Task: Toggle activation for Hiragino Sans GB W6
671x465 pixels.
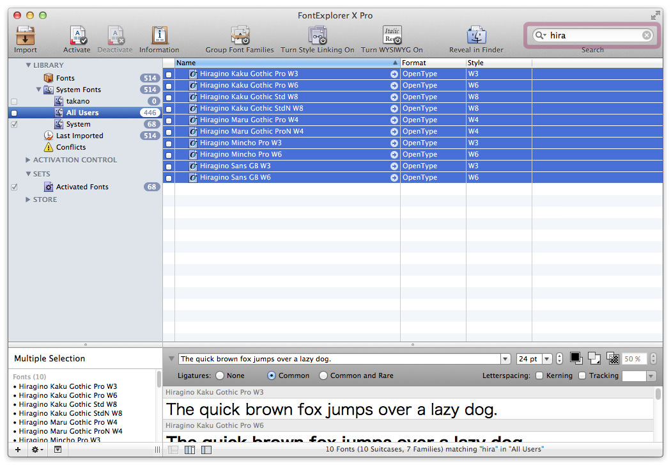Action: click(169, 178)
